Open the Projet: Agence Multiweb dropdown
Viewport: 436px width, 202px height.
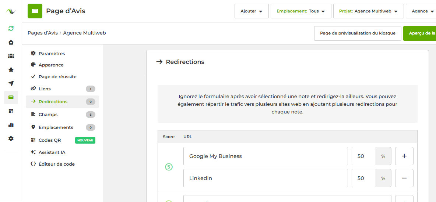tap(368, 11)
